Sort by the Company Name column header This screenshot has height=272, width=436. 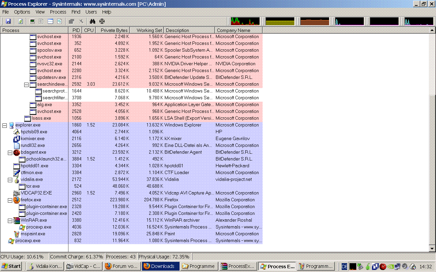click(239, 30)
